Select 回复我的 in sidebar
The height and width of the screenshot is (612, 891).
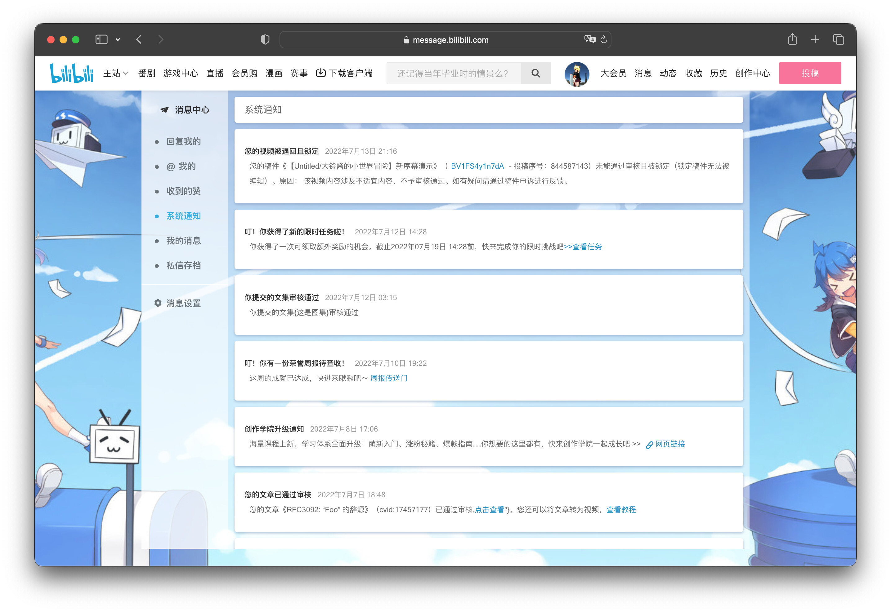coord(183,141)
